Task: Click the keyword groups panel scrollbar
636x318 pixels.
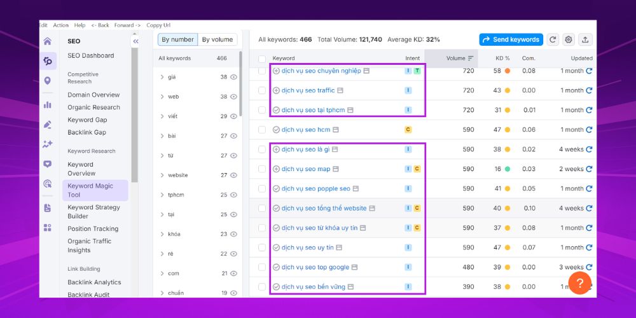Action: (240, 83)
